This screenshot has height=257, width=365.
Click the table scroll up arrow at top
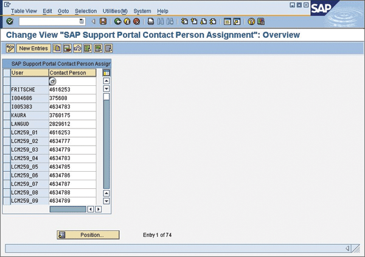[x=106, y=81]
